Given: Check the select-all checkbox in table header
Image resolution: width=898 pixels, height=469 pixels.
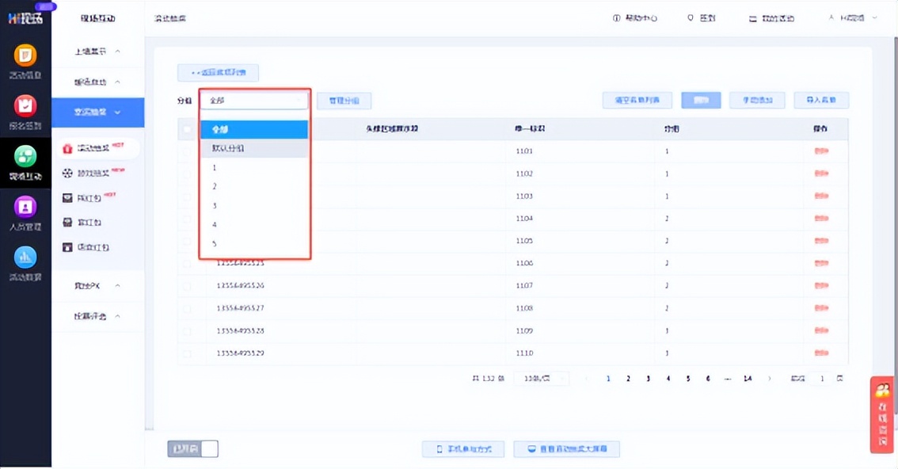Looking at the screenshot, I should point(188,129).
